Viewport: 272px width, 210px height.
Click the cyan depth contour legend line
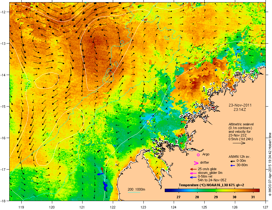point(134,192)
